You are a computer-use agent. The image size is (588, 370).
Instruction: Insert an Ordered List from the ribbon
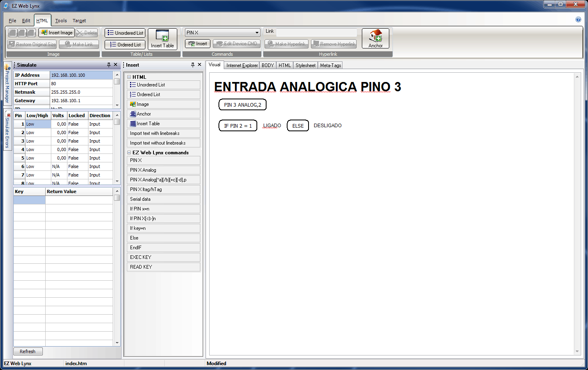125,44
